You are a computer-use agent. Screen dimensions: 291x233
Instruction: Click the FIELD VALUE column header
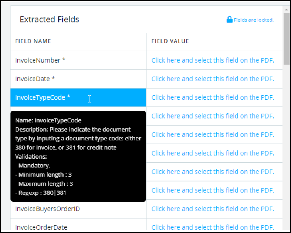(170, 41)
